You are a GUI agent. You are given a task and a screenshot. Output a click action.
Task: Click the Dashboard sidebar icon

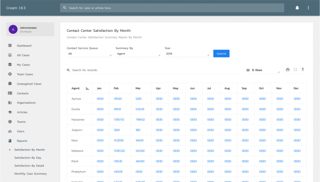point(10,45)
